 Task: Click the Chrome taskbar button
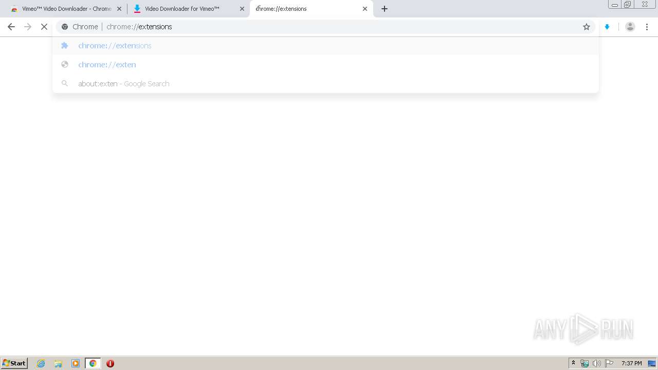[93, 363]
